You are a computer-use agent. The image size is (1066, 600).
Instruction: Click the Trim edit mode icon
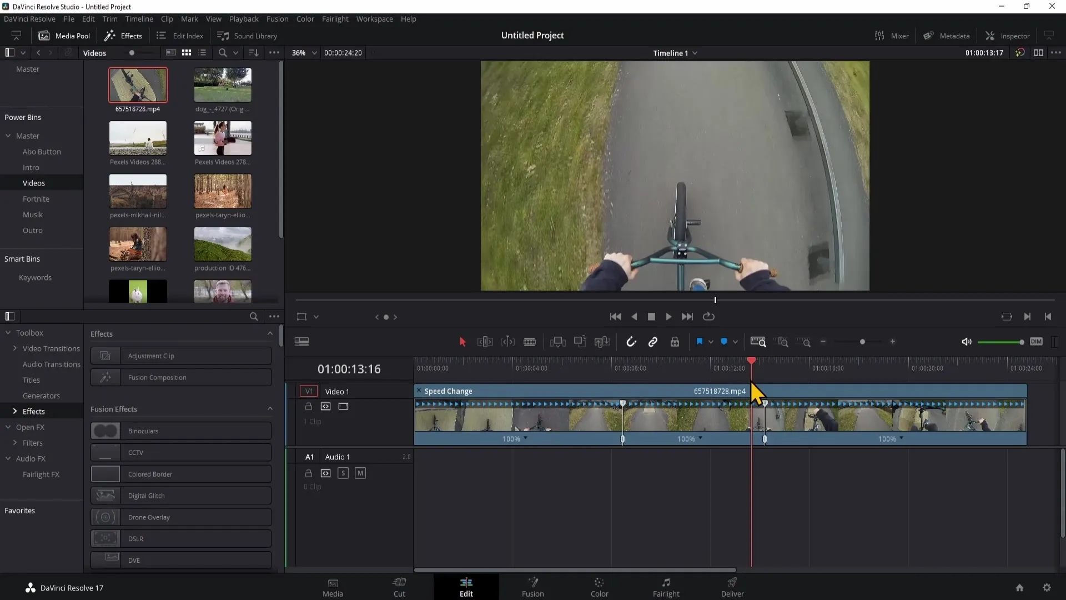coord(485,342)
